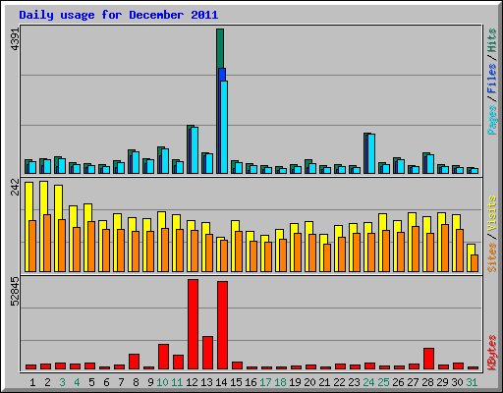The width and height of the screenshot is (503, 393).
Task: Click green weekend day label '4'
Action: (x=77, y=382)
